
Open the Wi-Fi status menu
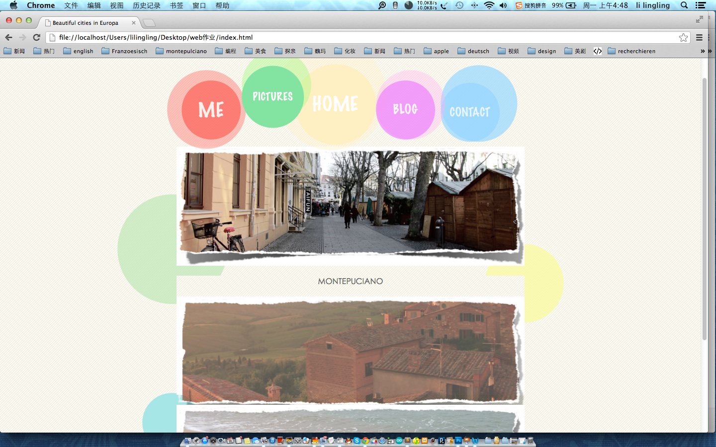tap(489, 5)
